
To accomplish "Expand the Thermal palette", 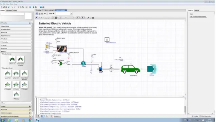I will click(x=16, y=45).
